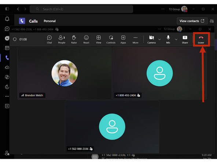Expand the Mic options chevron
The image size is (217, 163).
click(x=176, y=40)
